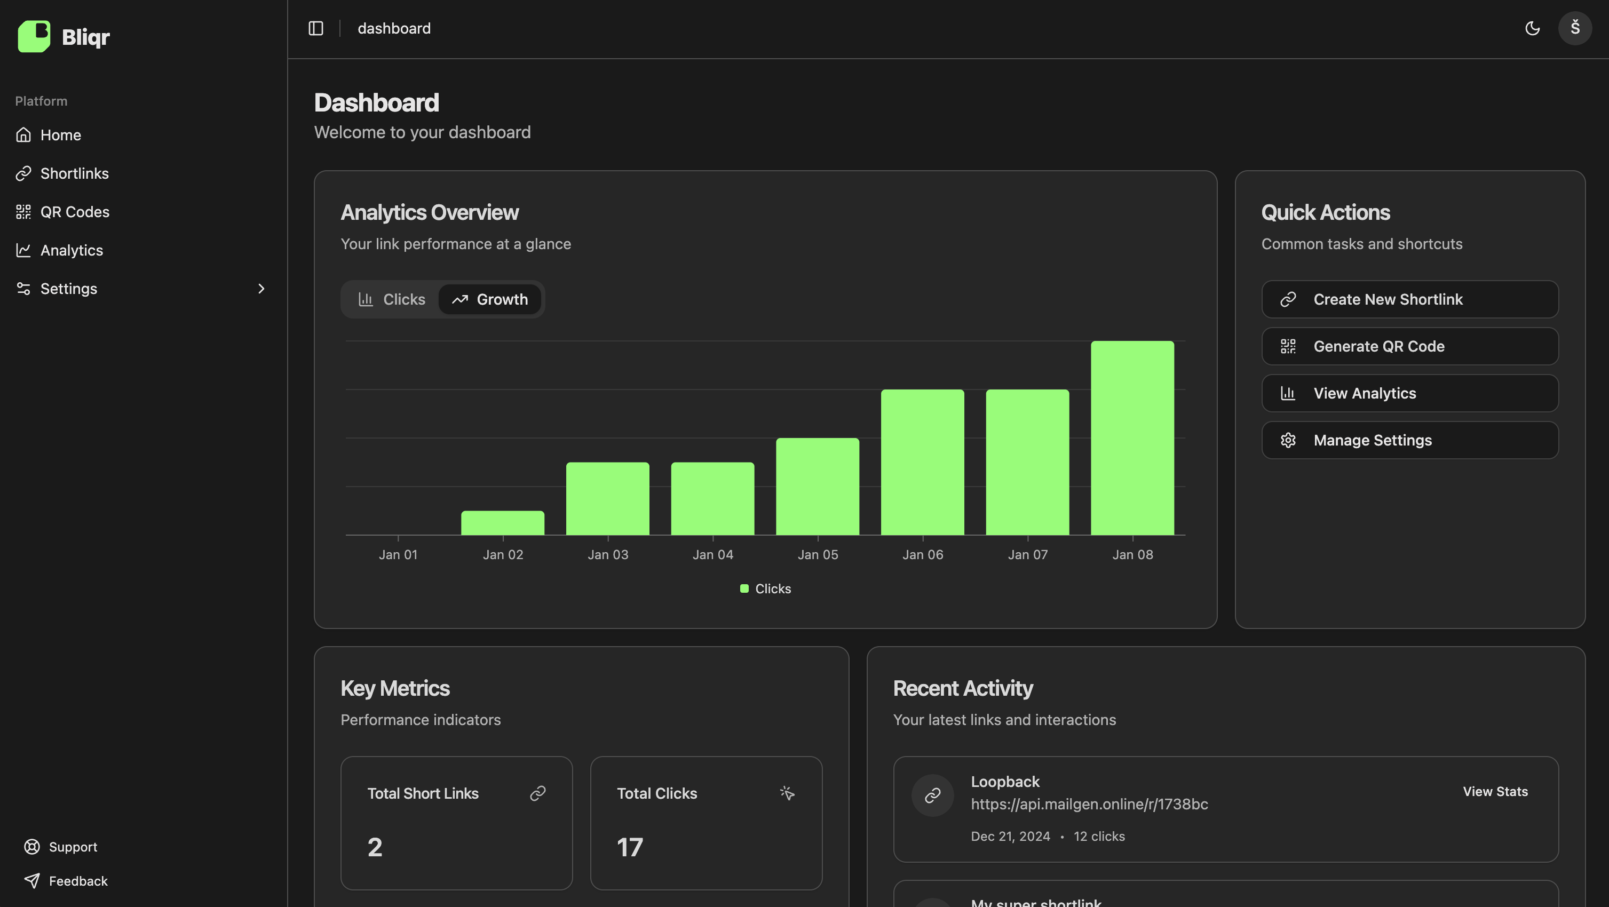Screen dimensions: 1609x907
Task: Click the Home house icon
Action: coord(23,135)
